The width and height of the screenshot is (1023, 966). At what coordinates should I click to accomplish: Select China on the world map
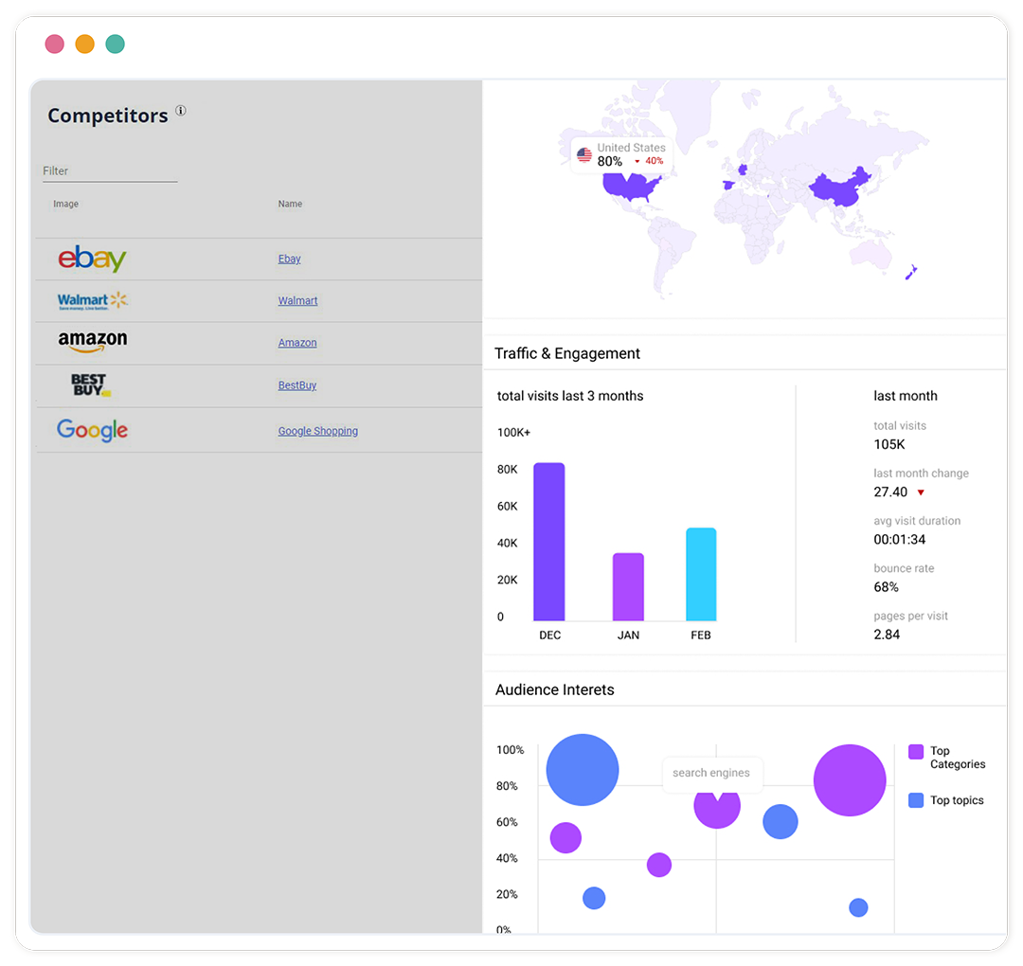tap(841, 188)
